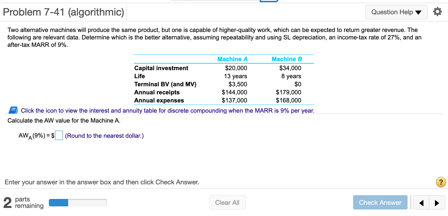Screen dimensions: 448x216
Task: Go to next part with right arrow
Action: pos(437,203)
